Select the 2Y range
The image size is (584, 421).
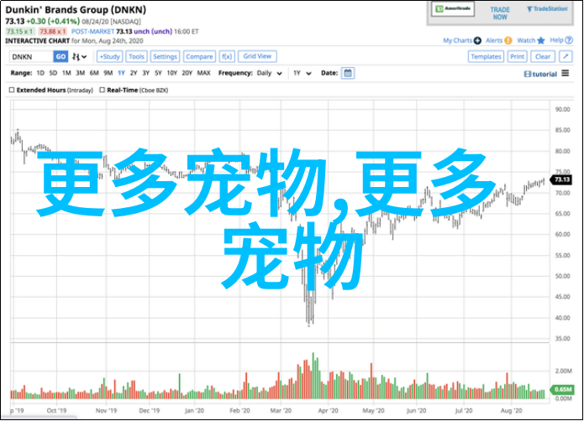pyautogui.click(x=134, y=73)
